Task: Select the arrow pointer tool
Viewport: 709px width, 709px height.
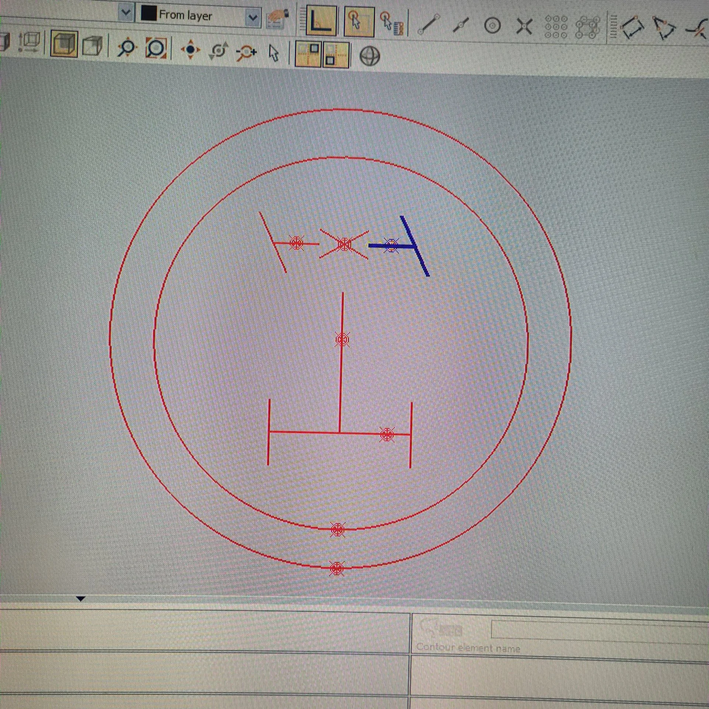Action: click(274, 54)
